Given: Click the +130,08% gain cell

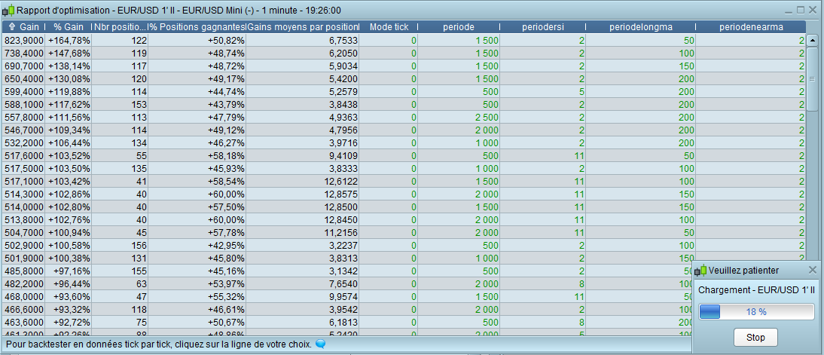Looking at the screenshot, I should 69,78.
